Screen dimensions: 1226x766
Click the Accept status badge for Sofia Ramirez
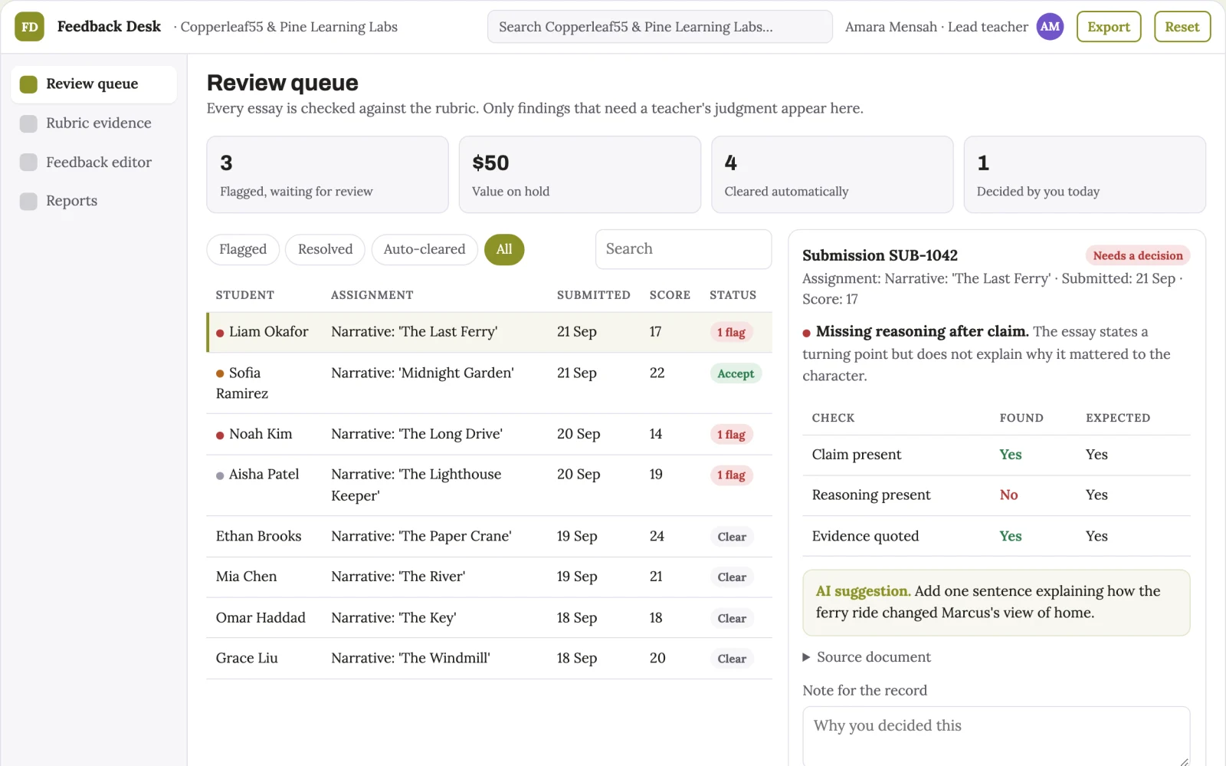736,374
